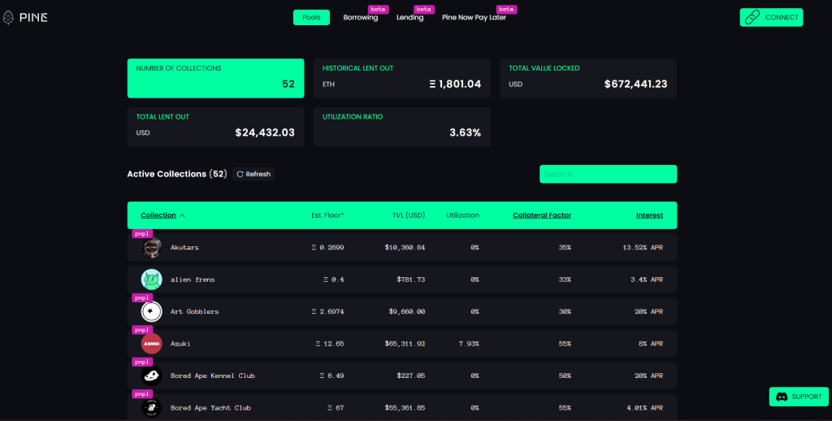Click the 33% collateral factor value
Viewport: 832px width, 421px height.
coord(565,280)
